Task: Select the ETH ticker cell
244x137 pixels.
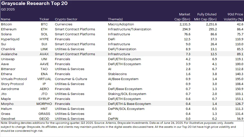Action: pos(44,29)
